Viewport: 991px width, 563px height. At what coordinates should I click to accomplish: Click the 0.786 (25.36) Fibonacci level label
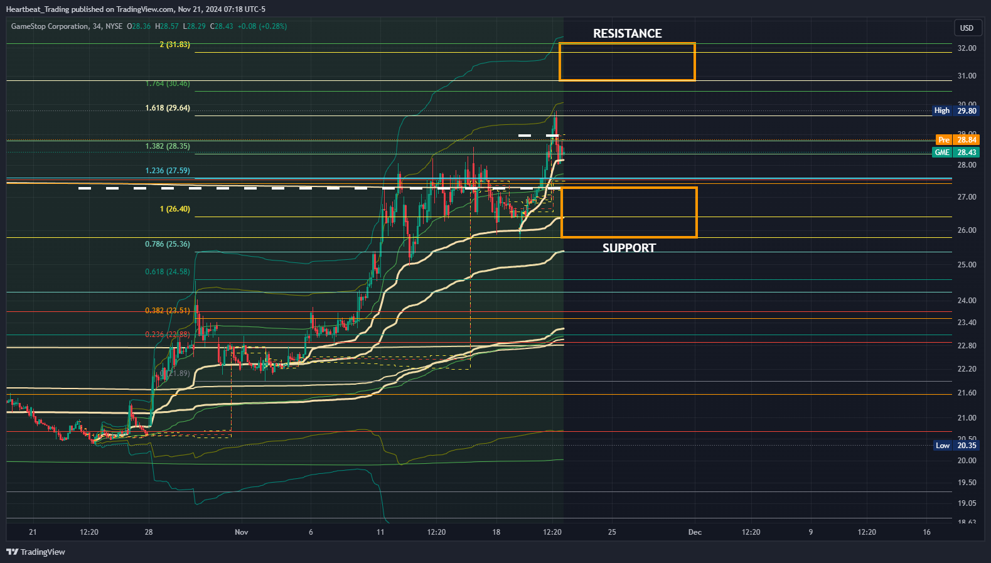click(x=168, y=244)
